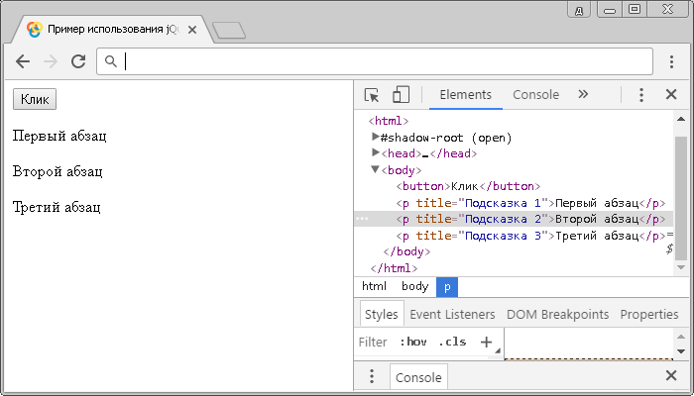The width and height of the screenshot is (694, 396).
Task: Click the Третий абзац paragraph on page
Action: click(57, 207)
